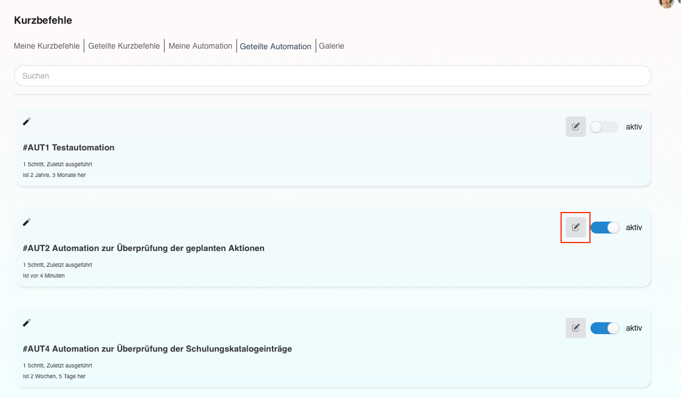The image size is (681, 398).
Task: Click the text "Ist 2 Wochen, 5 Tage her"
Action: 54,377
